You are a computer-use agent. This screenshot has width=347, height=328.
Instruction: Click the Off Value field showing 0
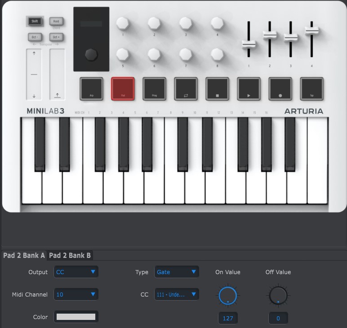(278, 318)
